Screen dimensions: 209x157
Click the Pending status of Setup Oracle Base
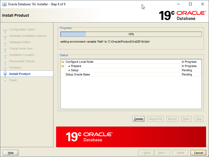(187, 74)
